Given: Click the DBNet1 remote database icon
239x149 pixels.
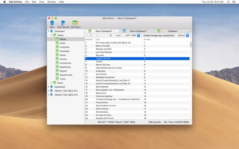Looking at the screenshot, I should click(51, 91).
